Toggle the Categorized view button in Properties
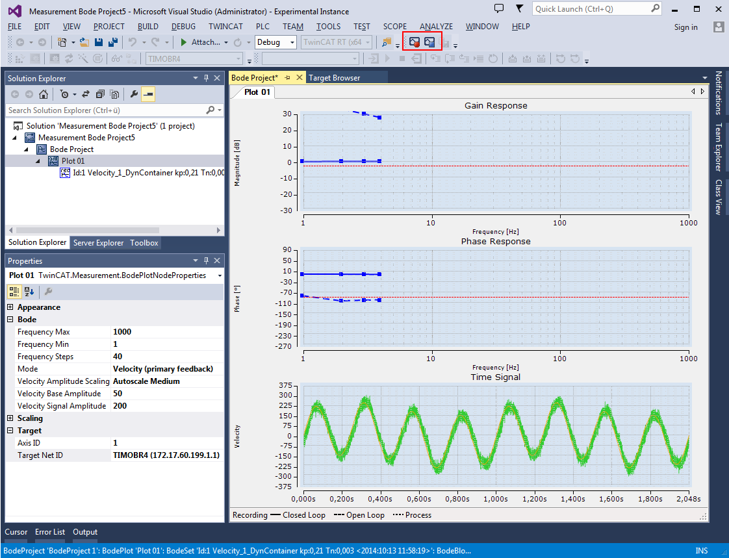Viewport: 729px width, 558px height. [15, 292]
